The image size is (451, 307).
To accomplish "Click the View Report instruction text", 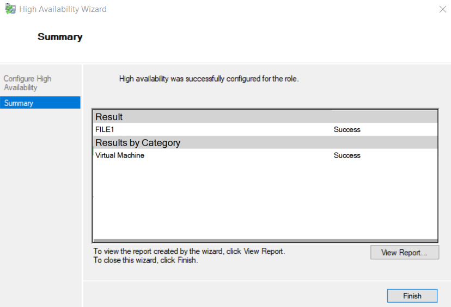I will pos(189,252).
